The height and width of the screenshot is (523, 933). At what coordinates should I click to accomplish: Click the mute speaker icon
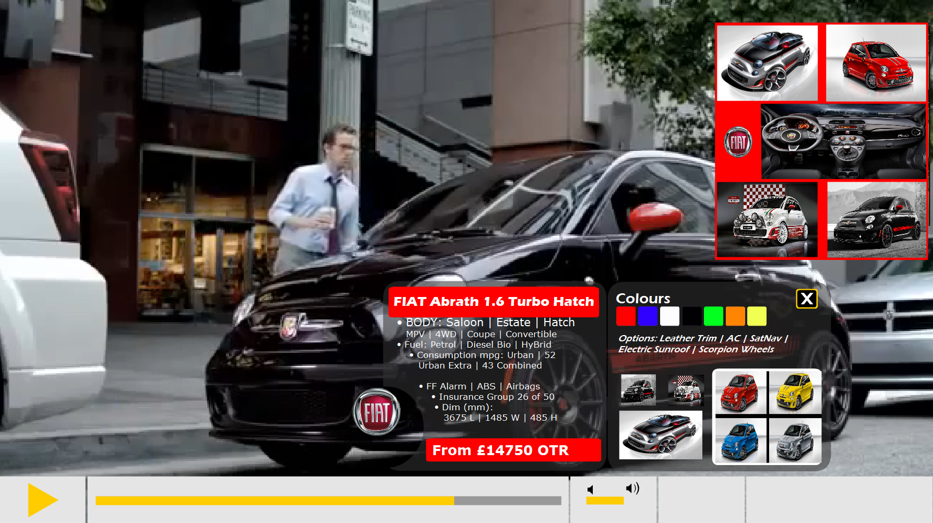pos(590,490)
